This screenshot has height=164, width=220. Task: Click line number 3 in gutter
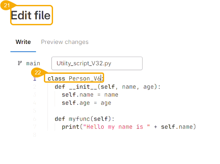(x=35, y=95)
